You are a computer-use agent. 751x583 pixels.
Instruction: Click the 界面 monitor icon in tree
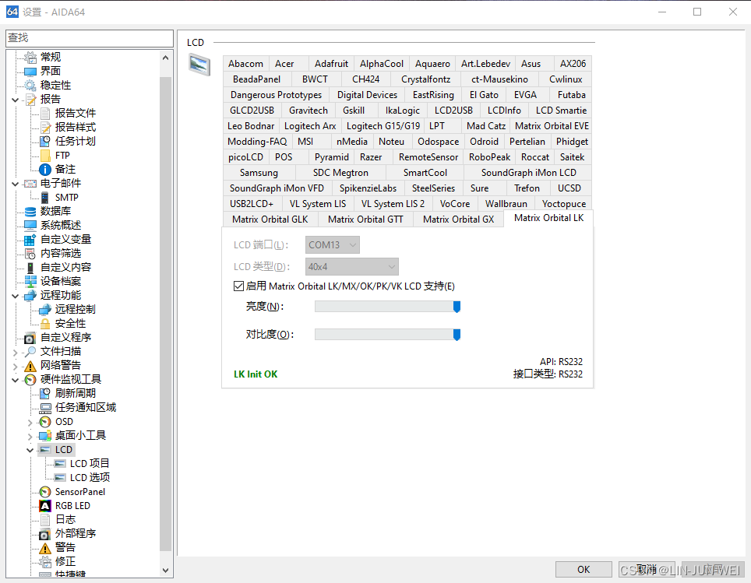pos(30,72)
